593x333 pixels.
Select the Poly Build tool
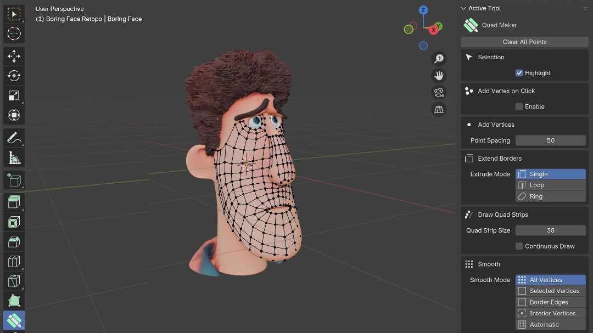[14, 301]
